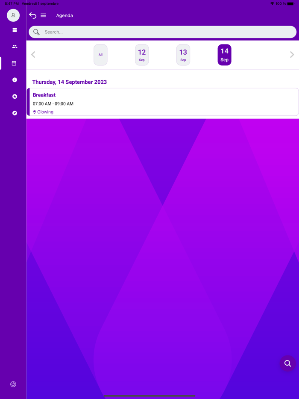This screenshot has width=299, height=399.
Task: Click the 07:00 AM - 09:00 AM time
Action: [x=53, y=103]
